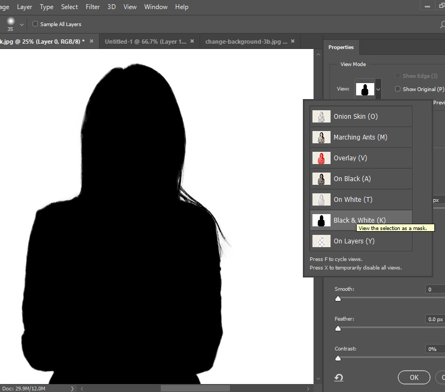Click the Smooth value input field
The height and width of the screenshot is (392, 445).
click(x=434, y=289)
